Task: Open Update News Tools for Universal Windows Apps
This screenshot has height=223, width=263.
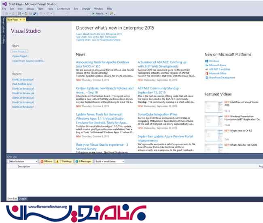Action: click(102, 119)
